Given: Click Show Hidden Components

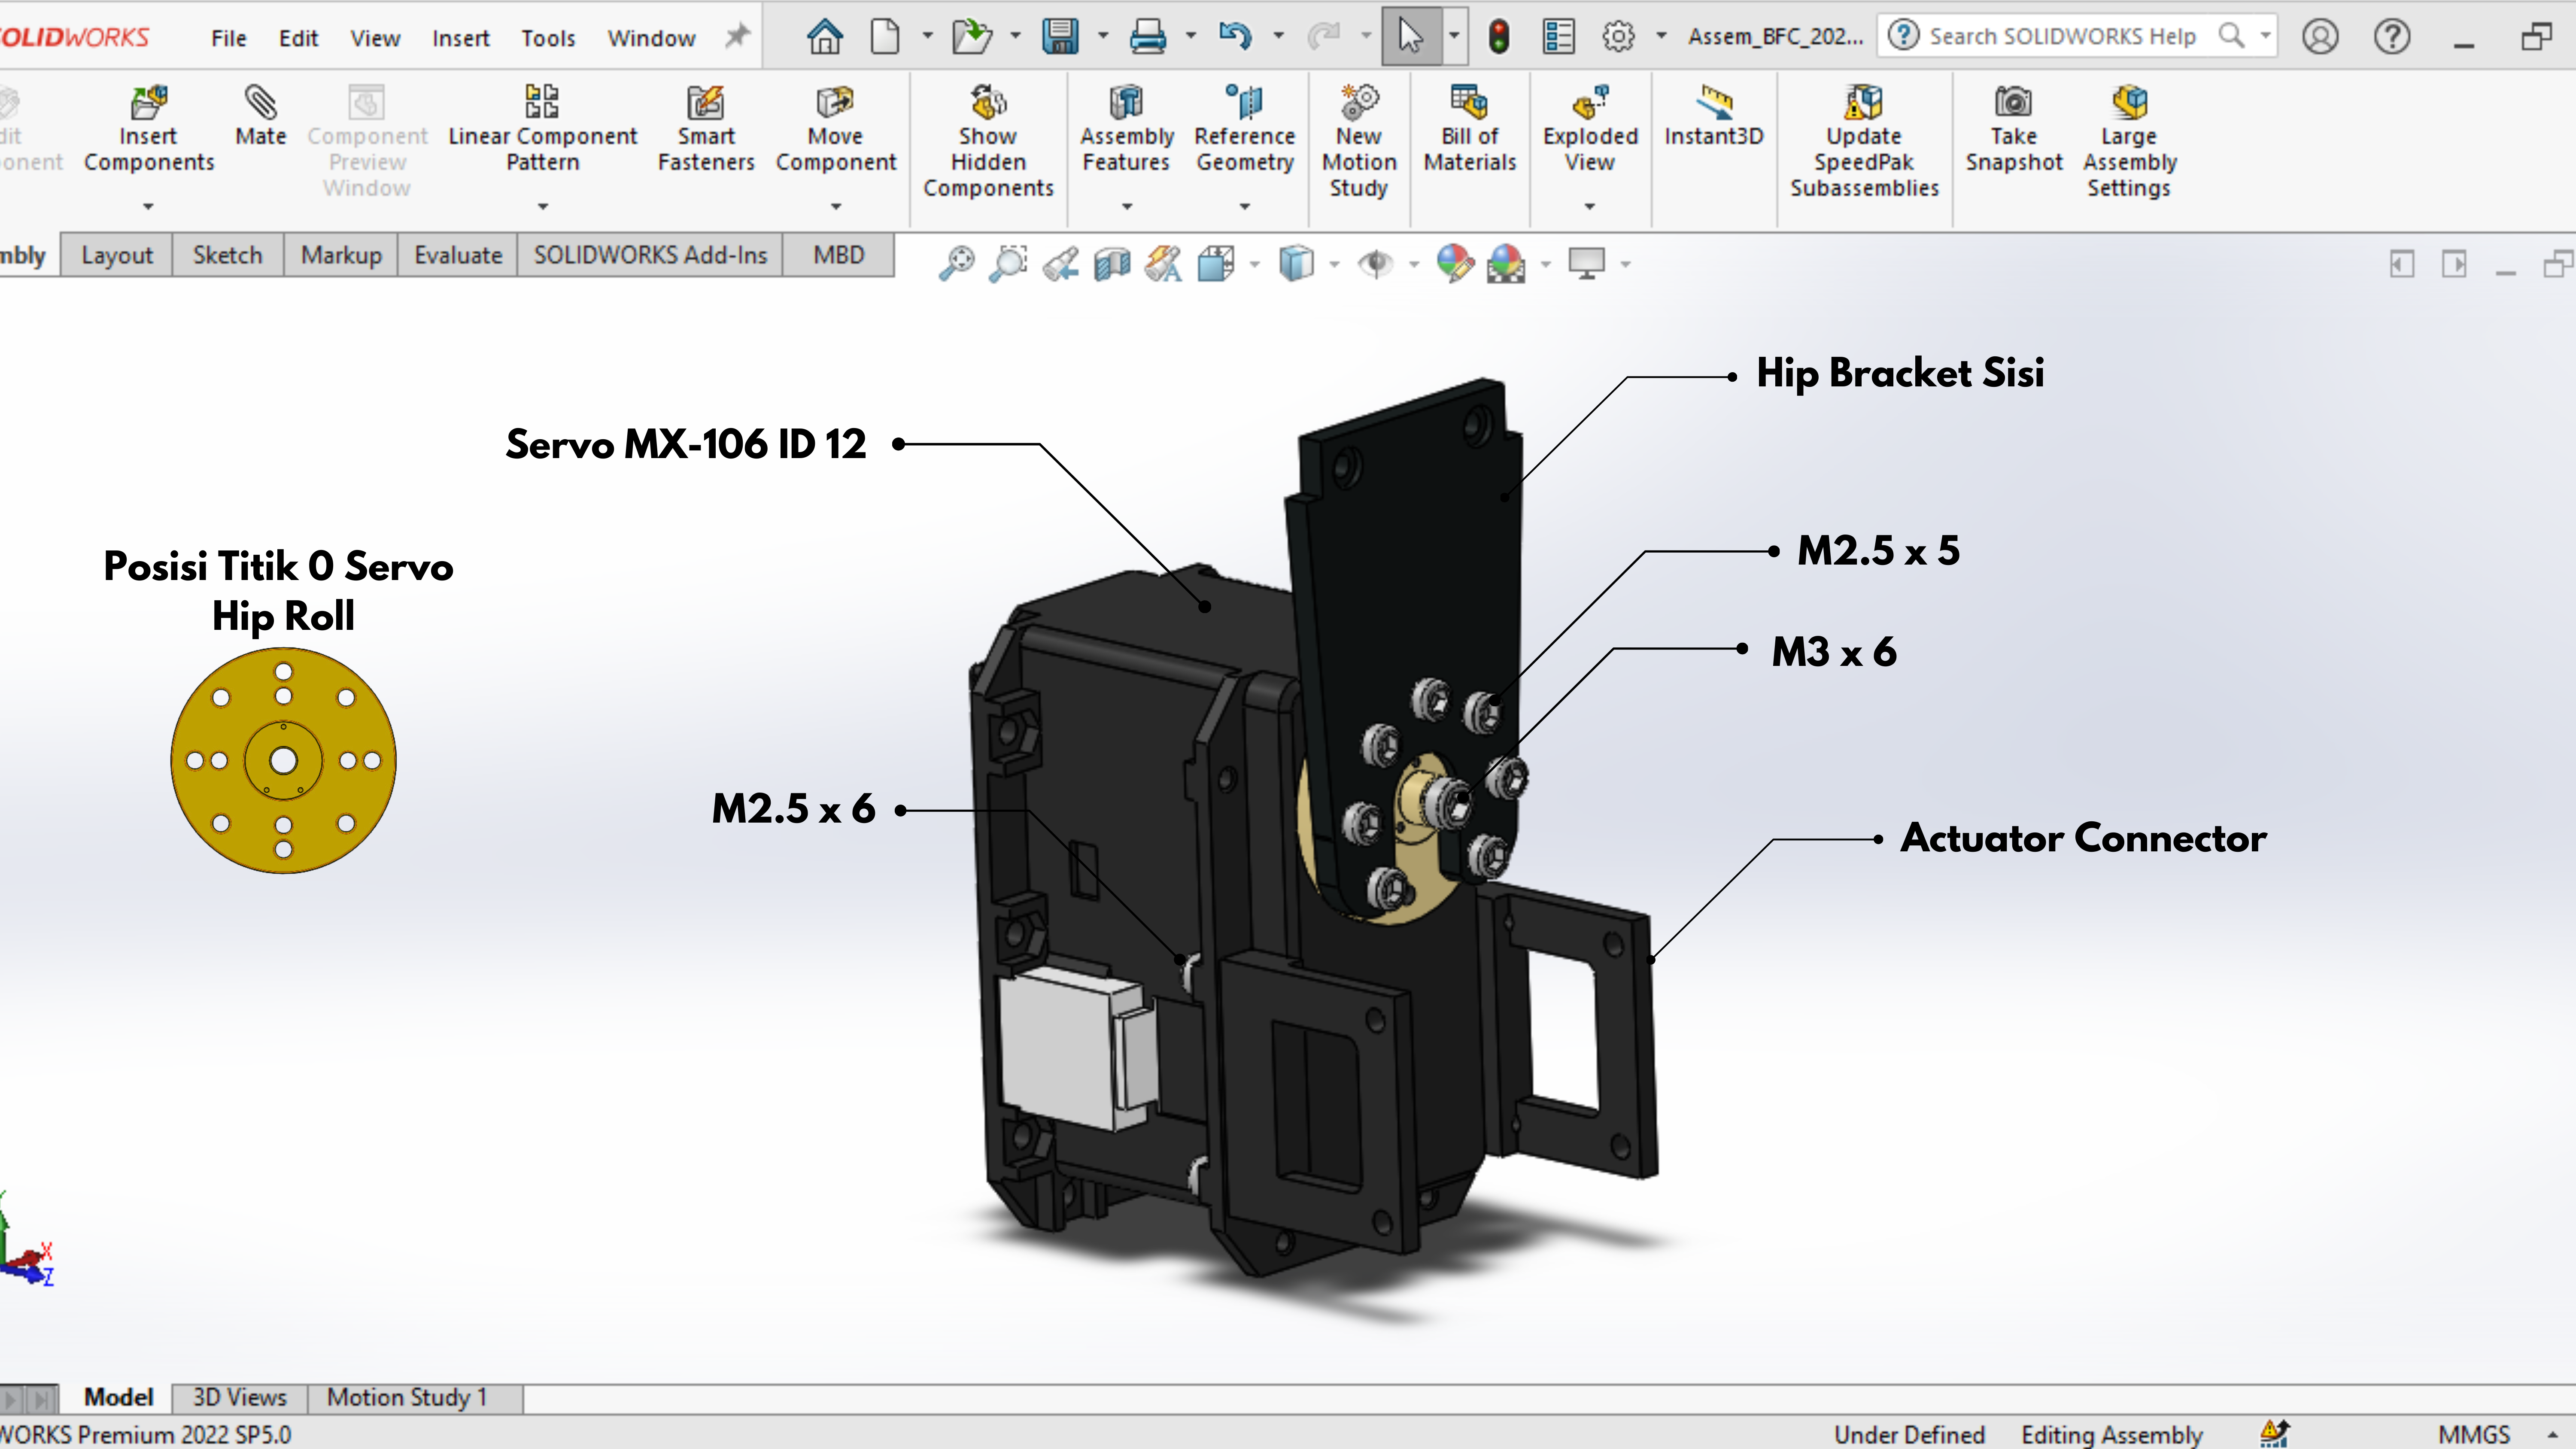Looking at the screenshot, I should (988, 142).
